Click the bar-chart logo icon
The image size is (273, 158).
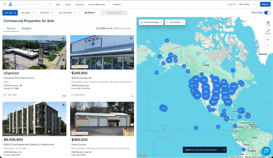(x=11, y=4)
